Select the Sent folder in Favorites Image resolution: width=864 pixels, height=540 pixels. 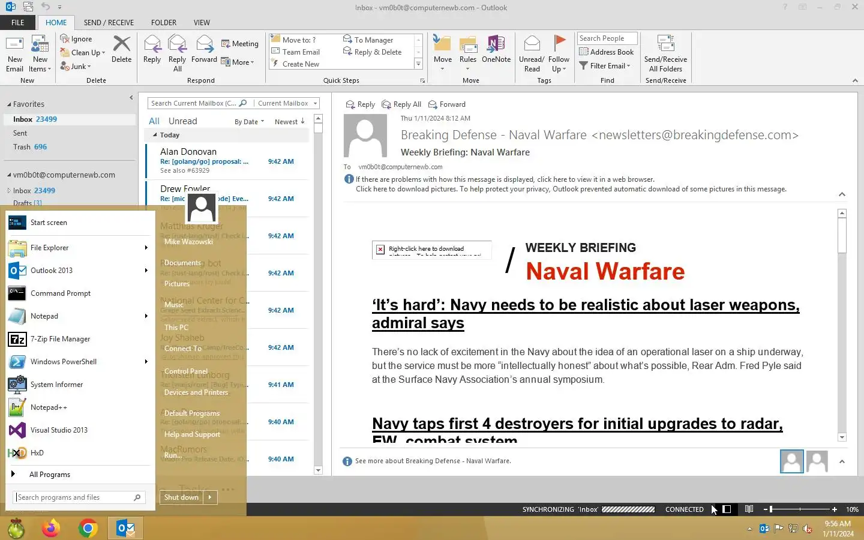coord(20,133)
